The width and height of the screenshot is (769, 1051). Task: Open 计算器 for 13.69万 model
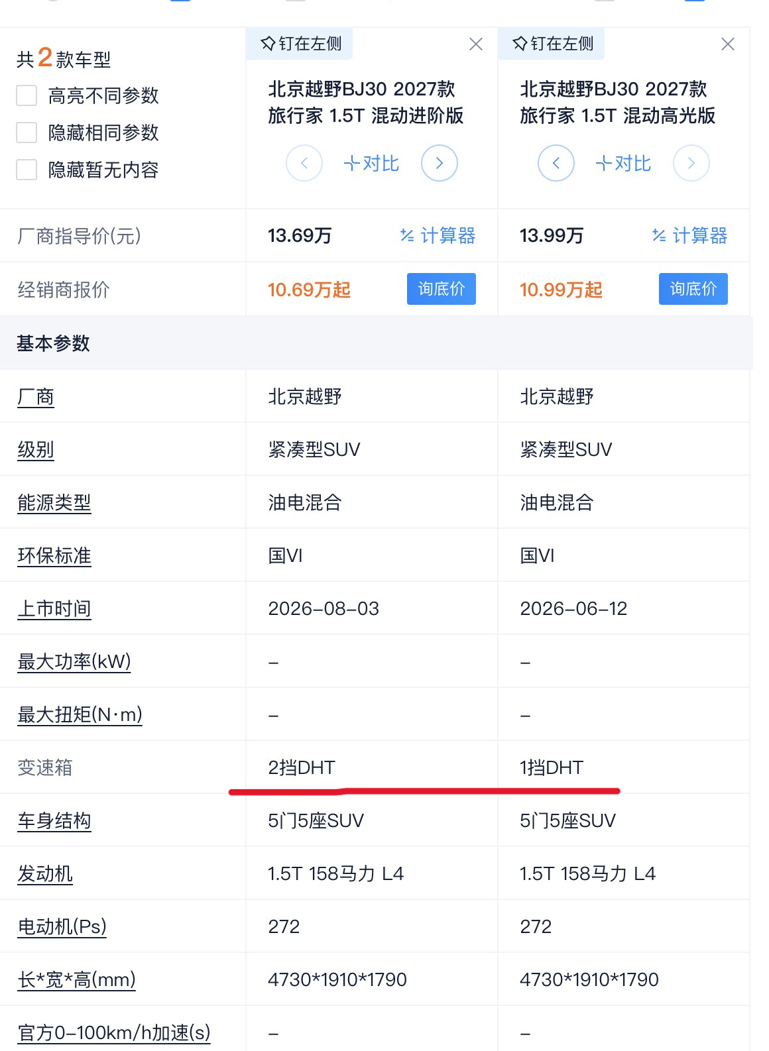click(x=438, y=235)
